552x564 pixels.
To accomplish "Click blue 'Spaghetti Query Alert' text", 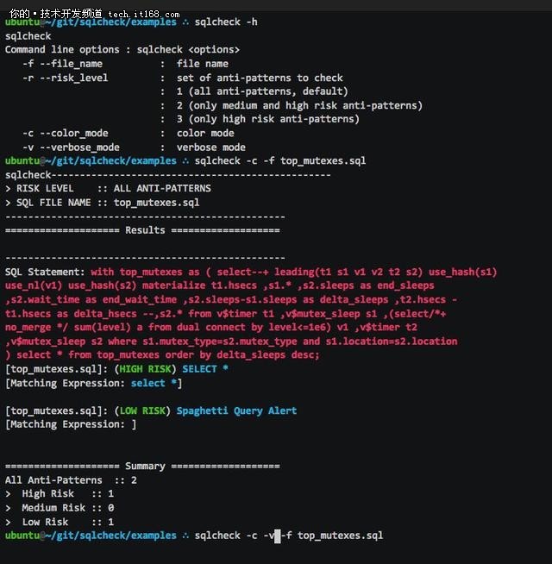I will pyautogui.click(x=236, y=410).
